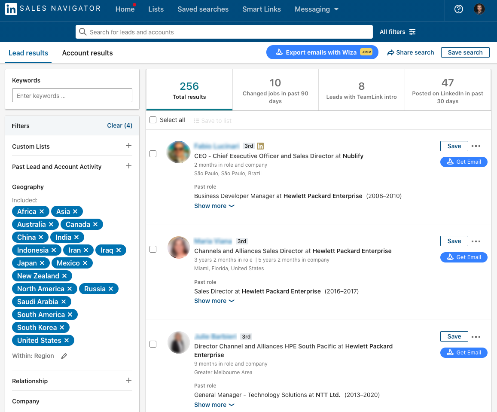Focus the Search for leads and accounts field
Viewport: 497px width, 412px height.
224,32
